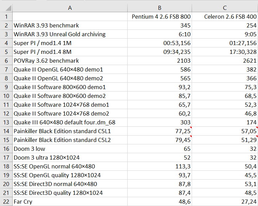Image resolution: width=258 pixels, height=206 pixels.
Task: Select the cell with value 68,5
Action: [x=225, y=96]
